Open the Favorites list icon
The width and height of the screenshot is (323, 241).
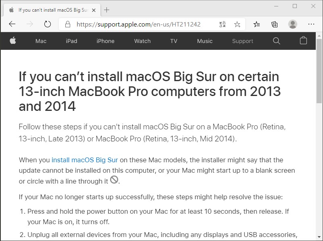pos(256,24)
